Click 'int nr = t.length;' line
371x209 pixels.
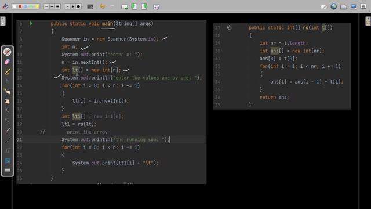(x=283, y=43)
